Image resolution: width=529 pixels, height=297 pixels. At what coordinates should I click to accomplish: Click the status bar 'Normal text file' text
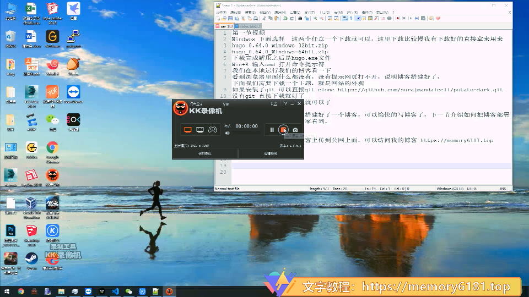[227, 189]
